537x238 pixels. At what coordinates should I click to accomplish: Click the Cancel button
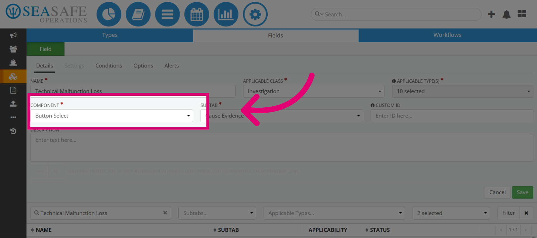pyautogui.click(x=497, y=192)
